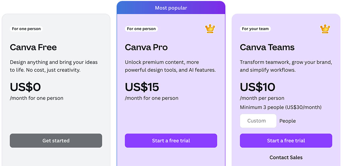Start a free trial of Canva Pro

tap(171, 141)
